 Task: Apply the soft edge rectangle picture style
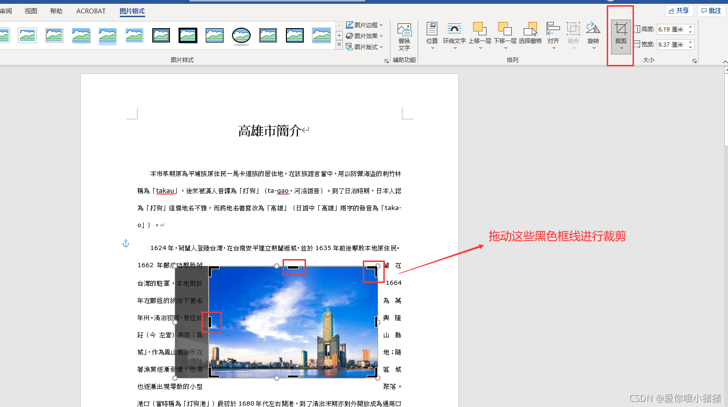[134, 35]
